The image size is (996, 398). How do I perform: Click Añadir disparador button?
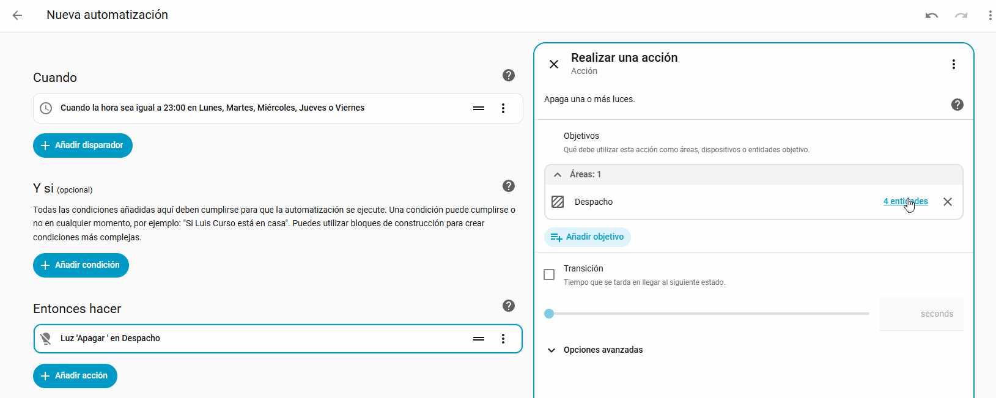tap(83, 146)
